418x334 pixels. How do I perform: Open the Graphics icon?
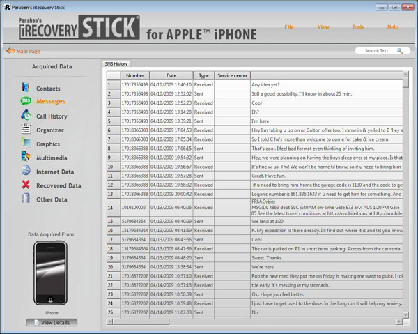coord(26,144)
